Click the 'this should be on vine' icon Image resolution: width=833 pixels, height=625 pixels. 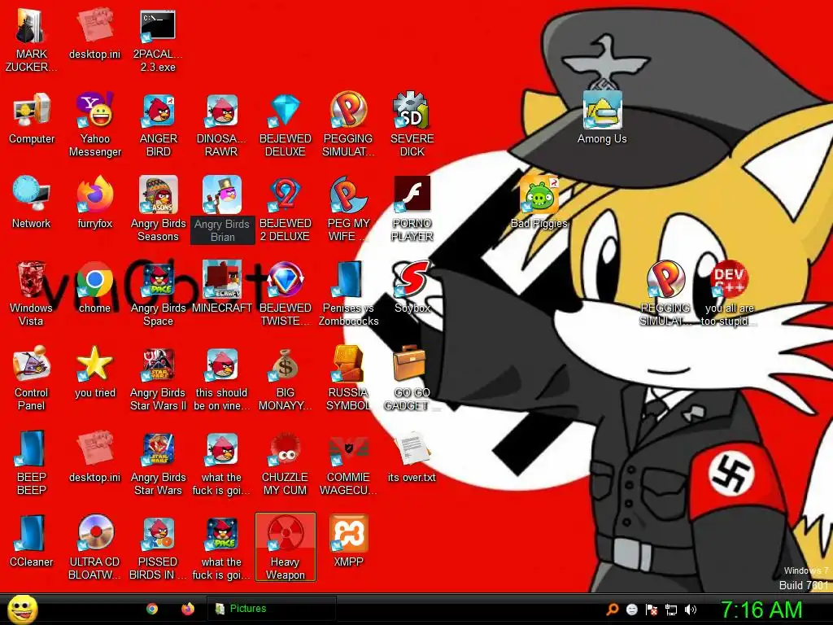point(221,378)
